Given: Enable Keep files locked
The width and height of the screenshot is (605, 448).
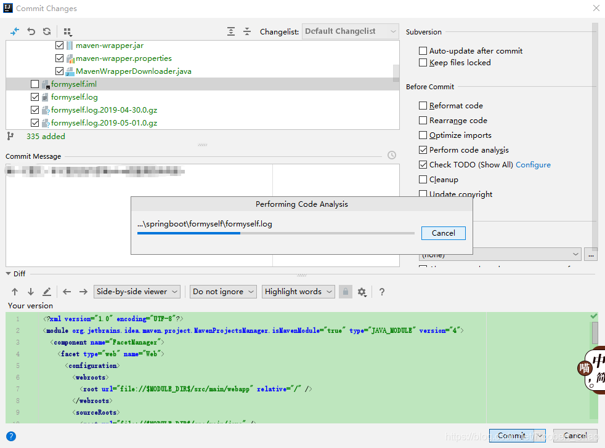Looking at the screenshot, I should [x=423, y=62].
